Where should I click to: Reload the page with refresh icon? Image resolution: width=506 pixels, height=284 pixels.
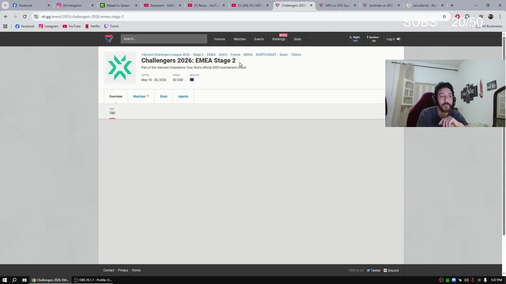pyautogui.click(x=25, y=17)
